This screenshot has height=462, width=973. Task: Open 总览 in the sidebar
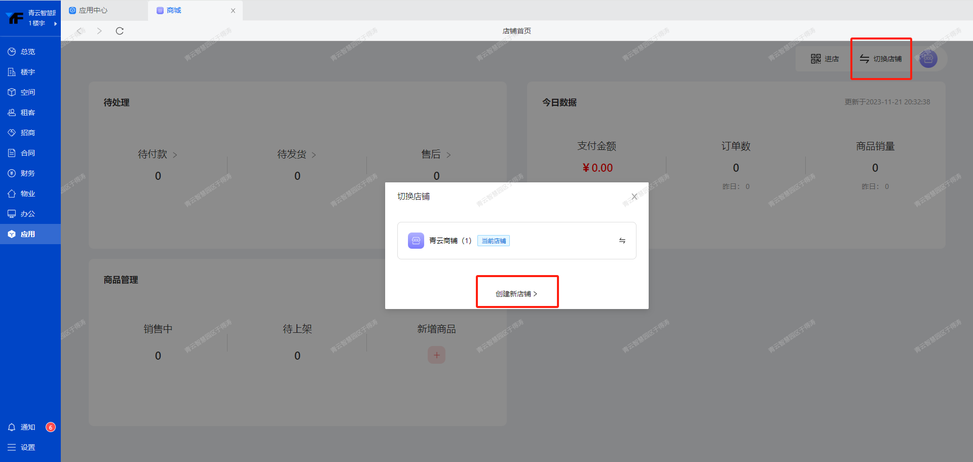click(x=28, y=52)
